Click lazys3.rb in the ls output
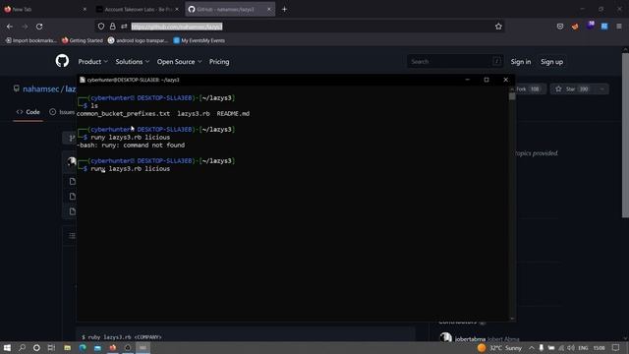 [194, 114]
